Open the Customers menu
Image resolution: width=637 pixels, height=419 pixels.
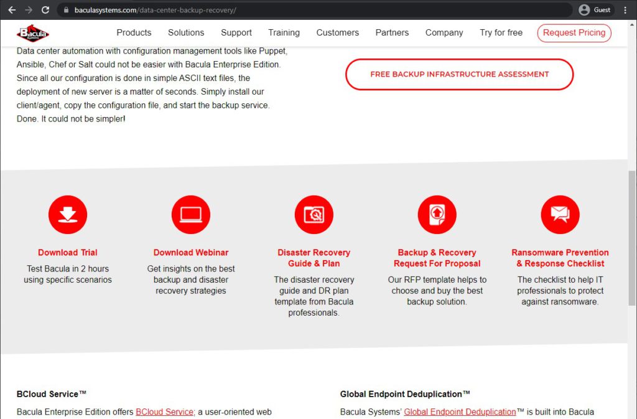338,32
